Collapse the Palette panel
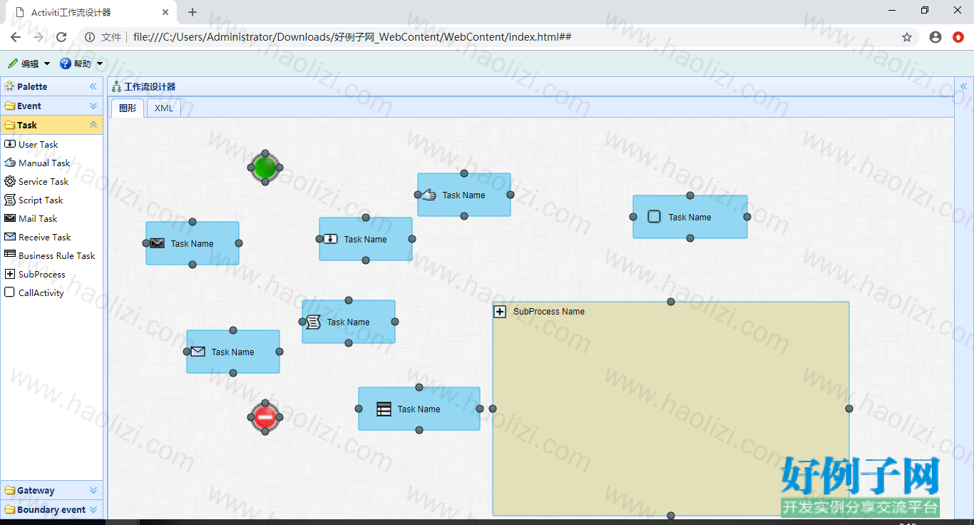974x525 pixels. (93, 86)
